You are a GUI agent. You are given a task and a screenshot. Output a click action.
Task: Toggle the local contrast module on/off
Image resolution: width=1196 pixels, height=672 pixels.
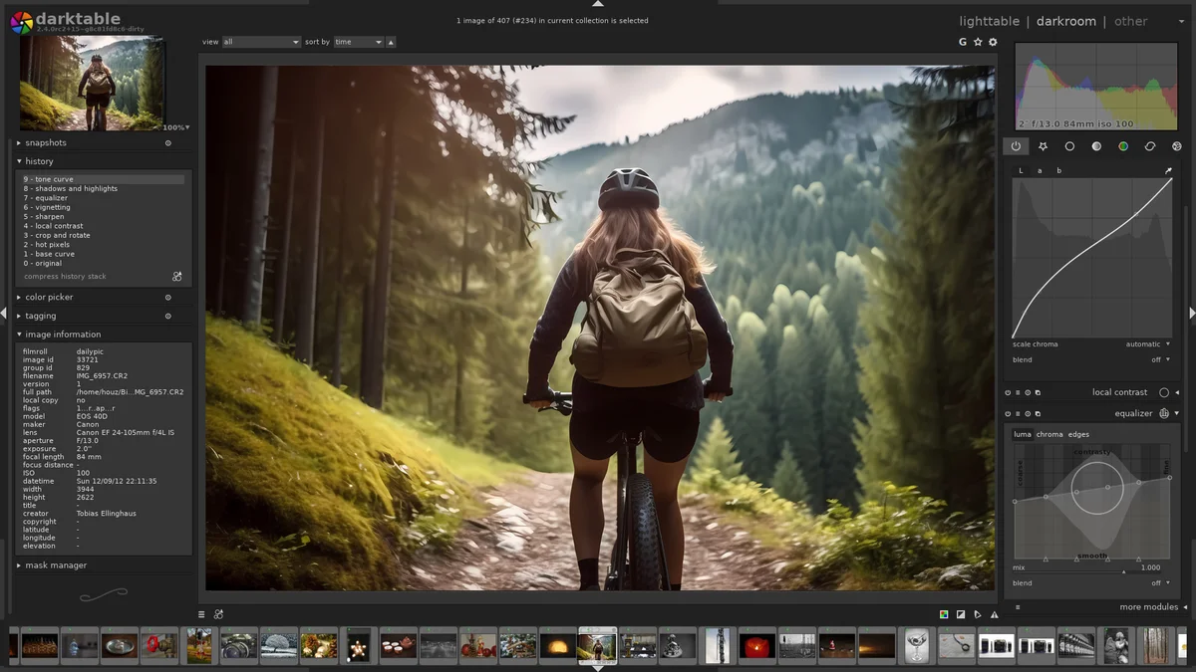1163,392
